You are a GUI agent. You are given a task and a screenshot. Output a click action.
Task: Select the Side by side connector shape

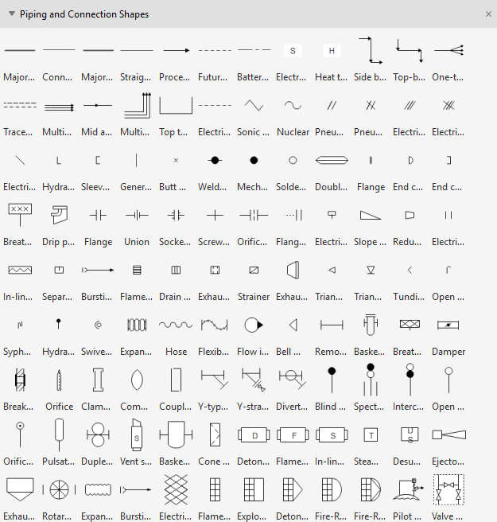click(x=371, y=51)
